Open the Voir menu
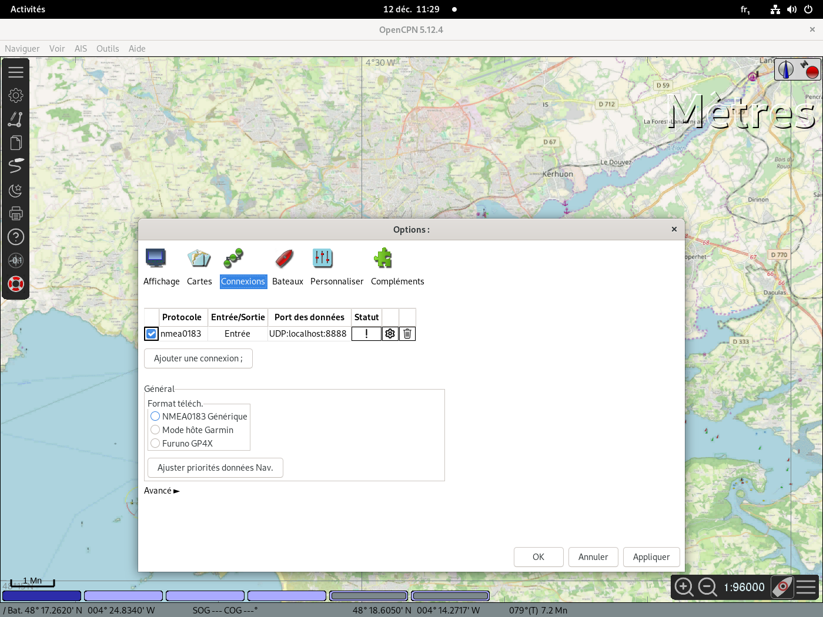This screenshot has height=617, width=823. 57,49
